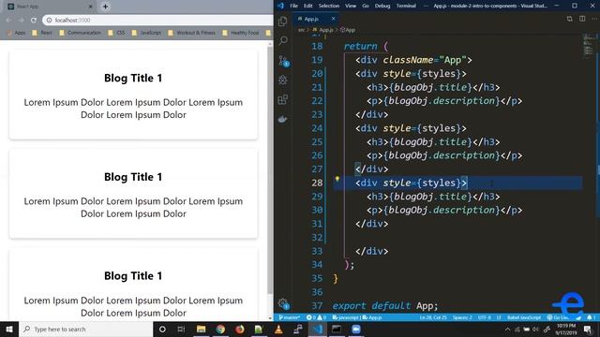Open the JavaScript bookmarks folder

[146, 33]
